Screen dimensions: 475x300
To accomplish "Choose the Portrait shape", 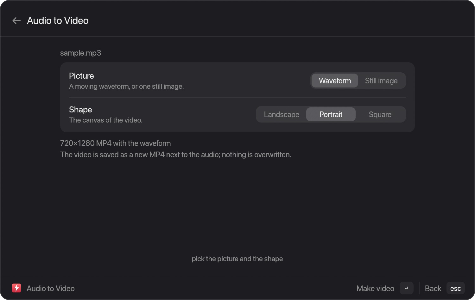I will (331, 114).
